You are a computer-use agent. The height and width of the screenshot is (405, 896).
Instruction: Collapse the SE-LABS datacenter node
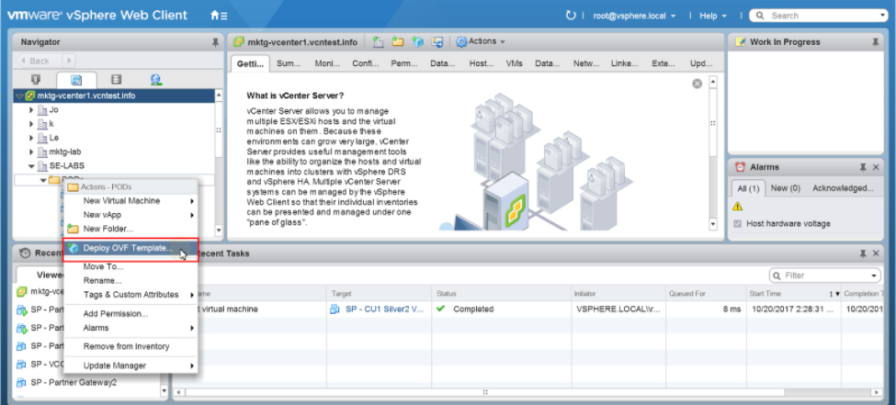pos(31,166)
